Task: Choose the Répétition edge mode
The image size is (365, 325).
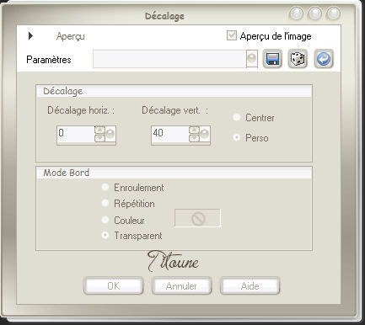Action: 105,203
